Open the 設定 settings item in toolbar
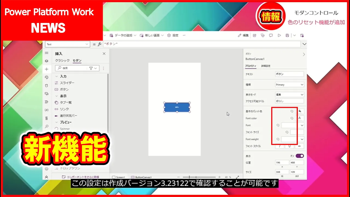The width and height of the screenshot is (350, 197). (173, 35)
